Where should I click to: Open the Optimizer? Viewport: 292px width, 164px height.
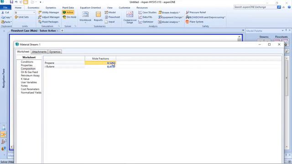(146, 22)
